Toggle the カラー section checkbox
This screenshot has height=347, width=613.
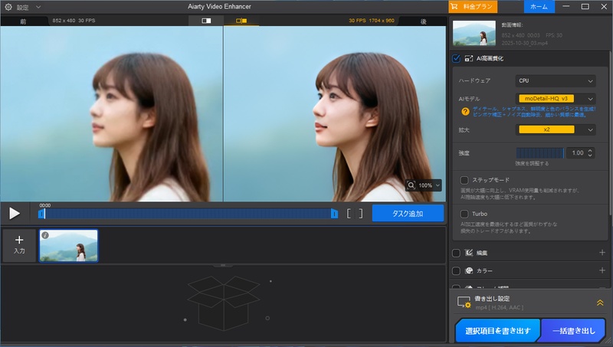[456, 270]
